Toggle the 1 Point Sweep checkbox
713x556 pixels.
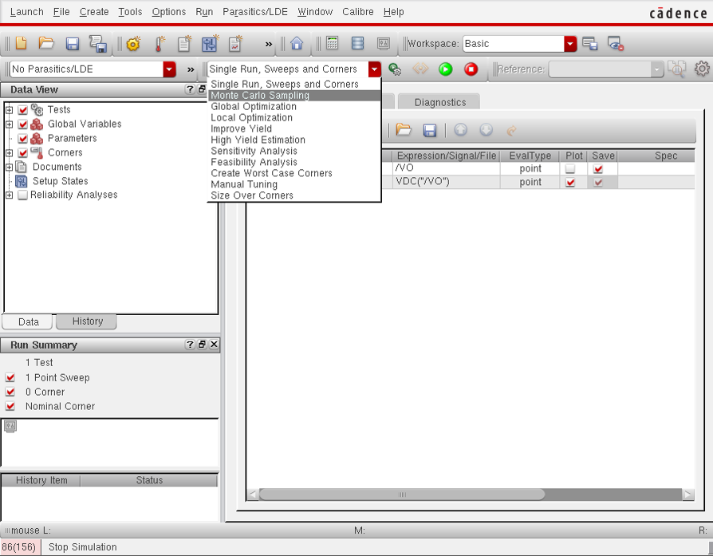[x=10, y=377]
